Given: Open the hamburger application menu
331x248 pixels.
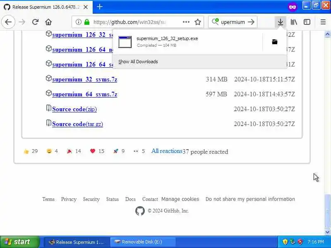Looking at the screenshot, I should point(323,22).
